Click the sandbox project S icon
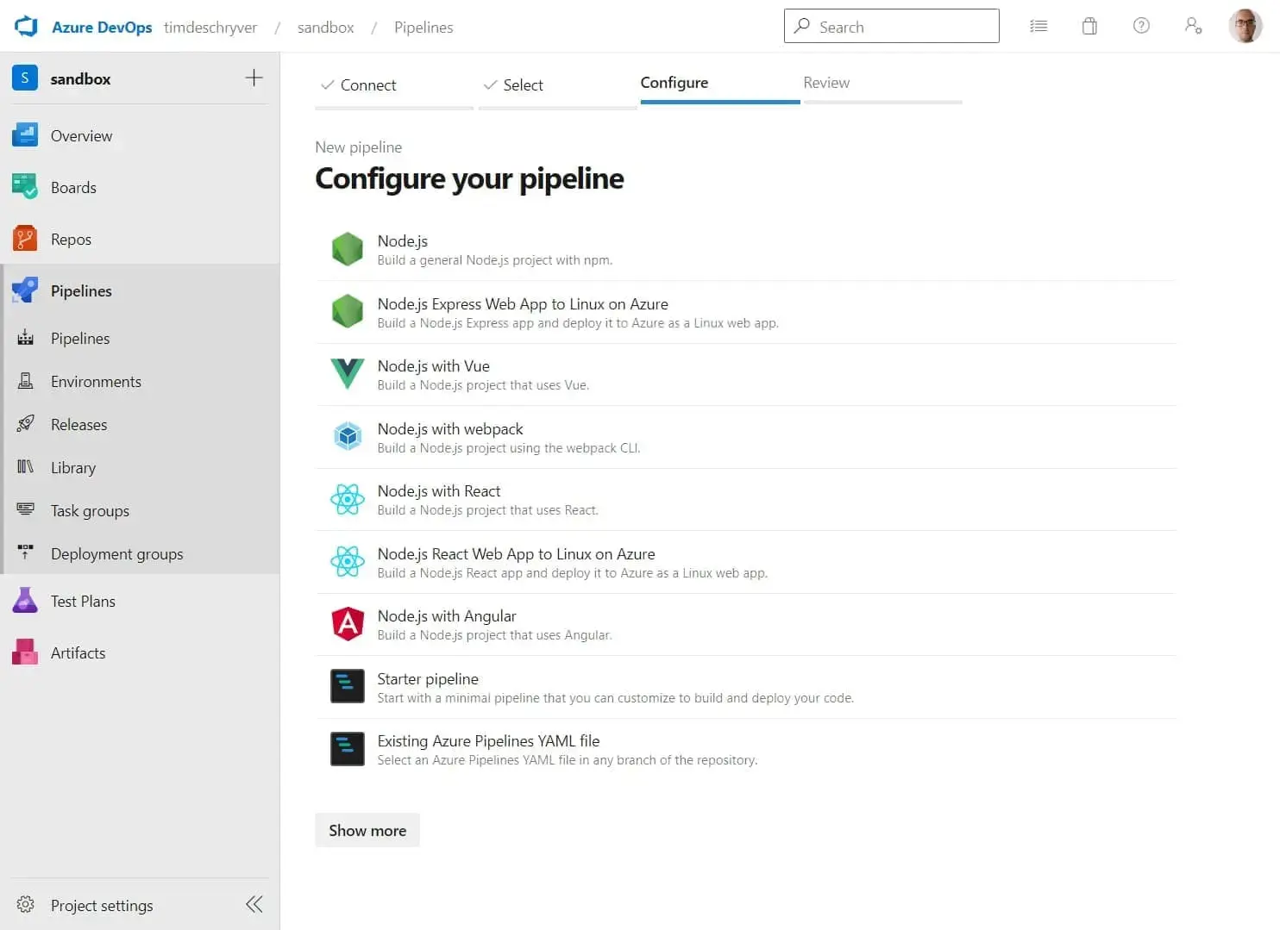This screenshot has width=1280, height=930. (24, 78)
